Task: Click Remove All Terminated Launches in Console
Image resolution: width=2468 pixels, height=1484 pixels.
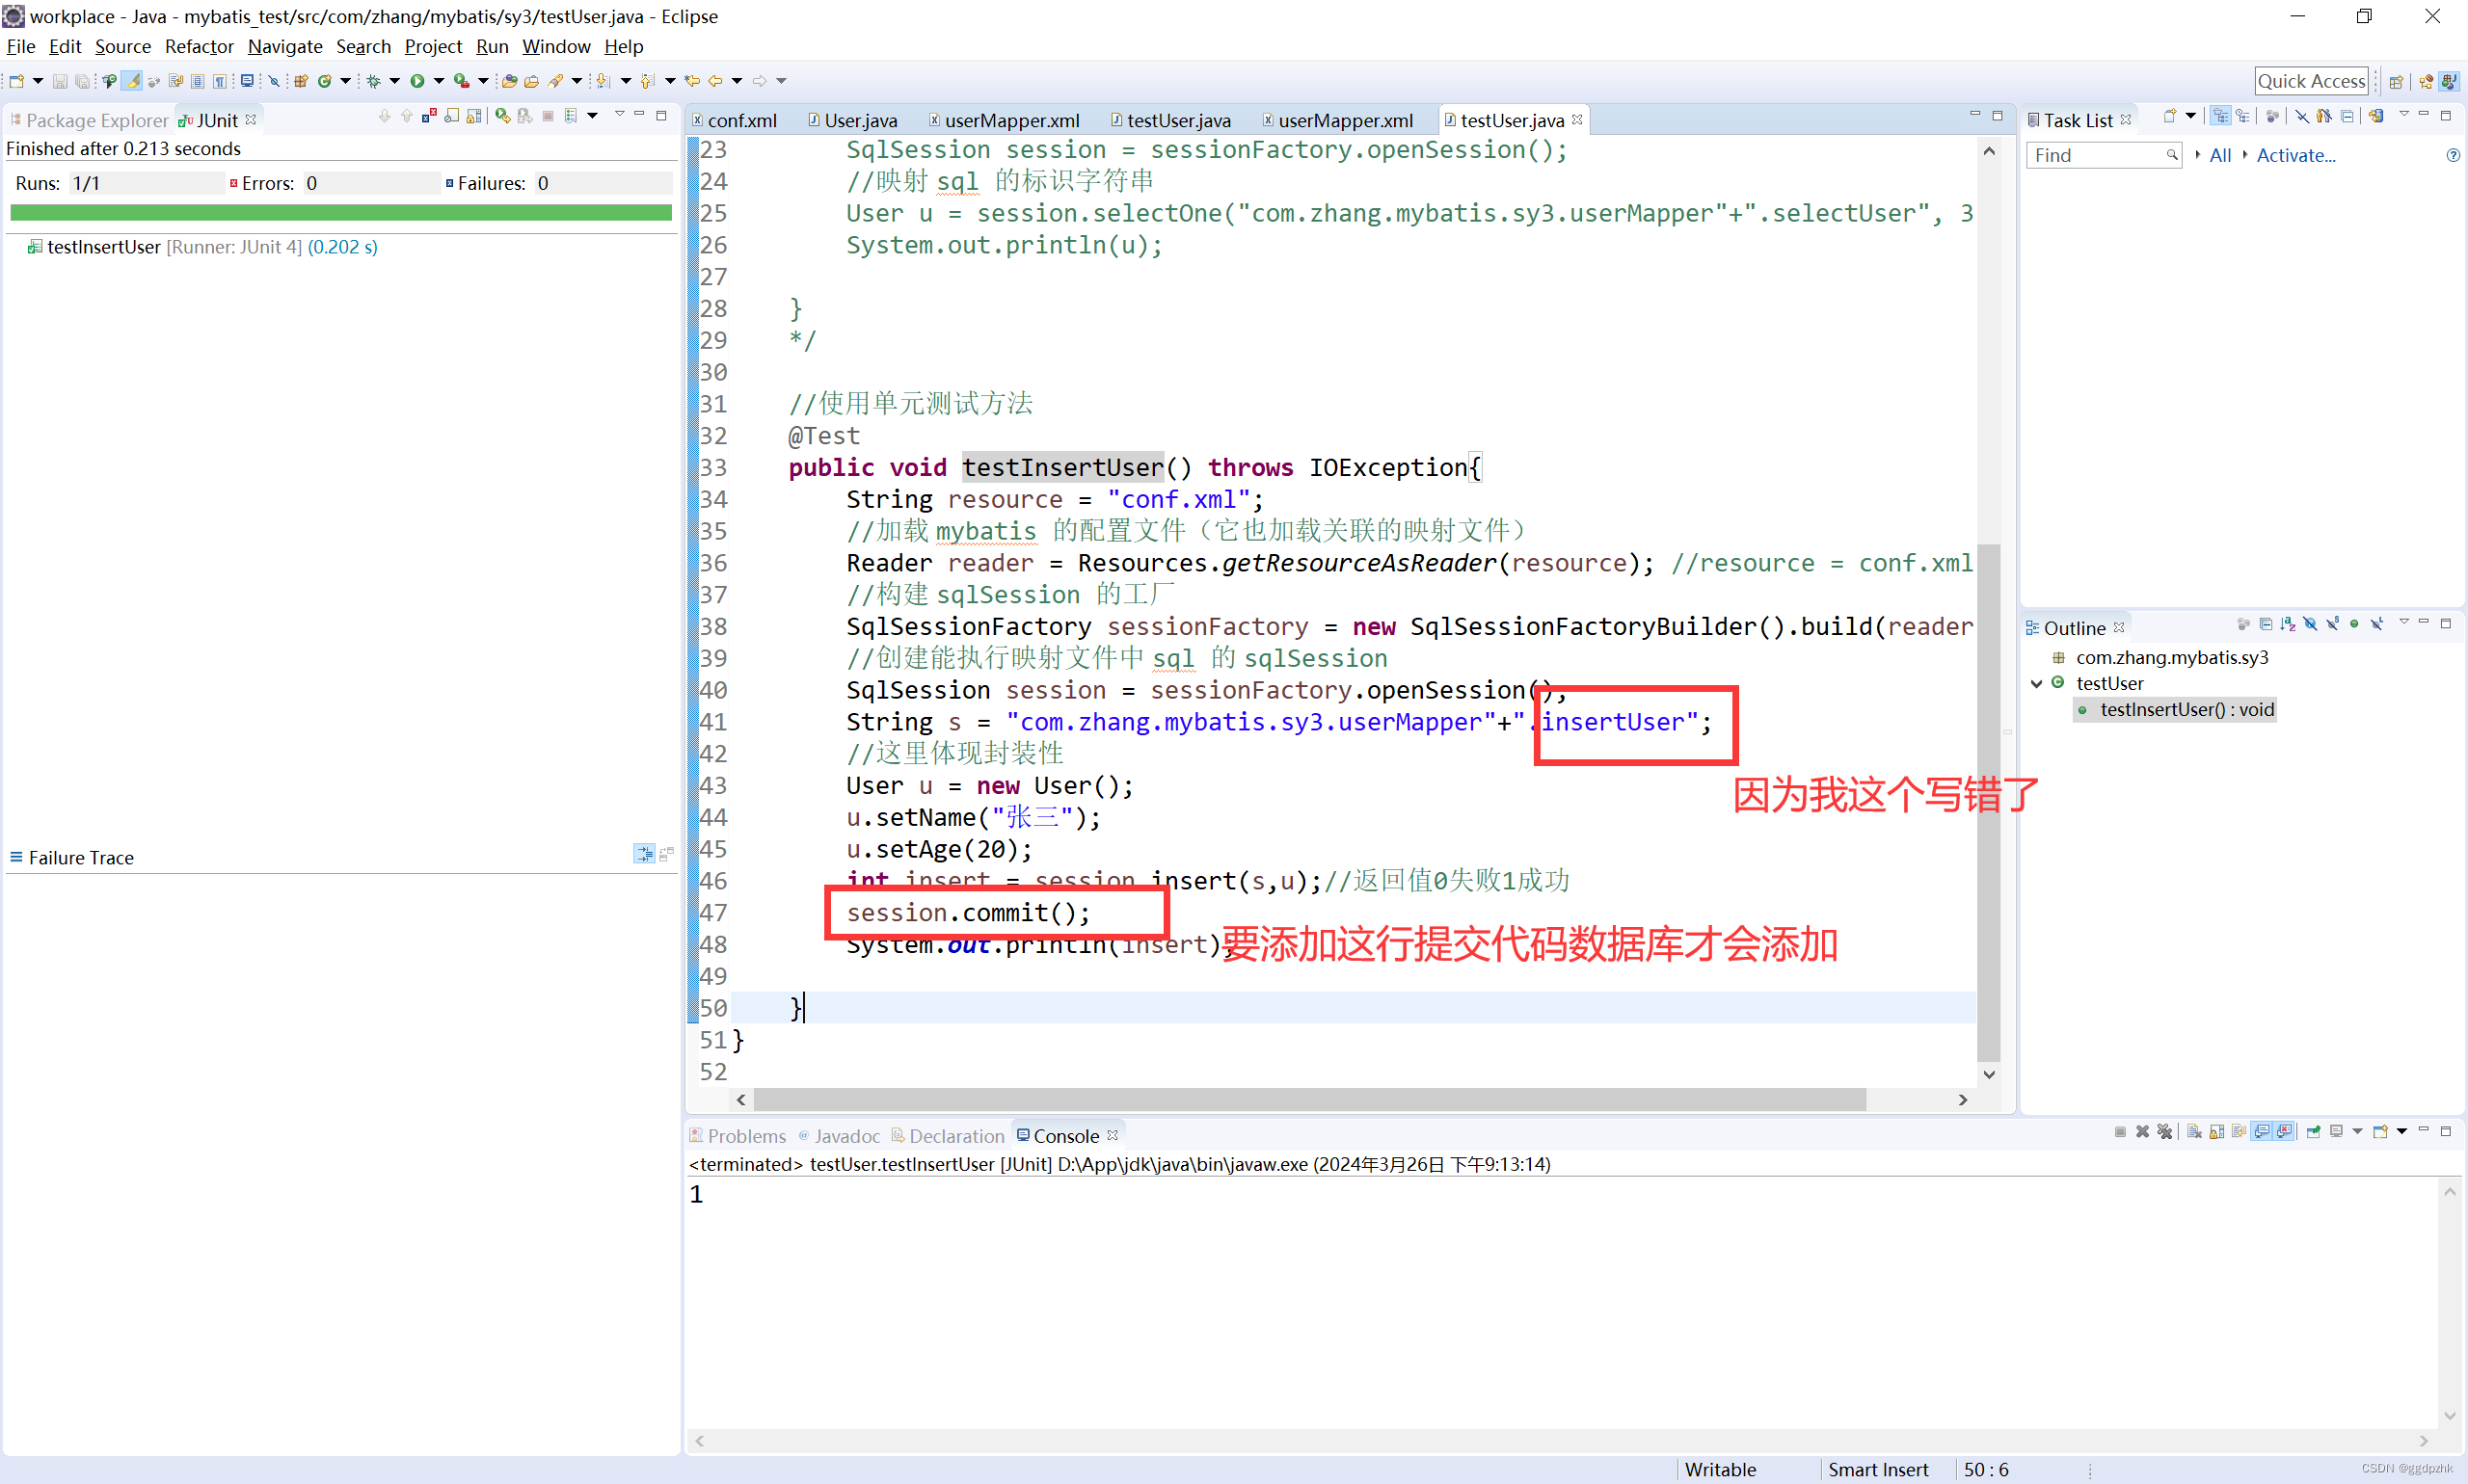Action: click(x=2165, y=1132)
